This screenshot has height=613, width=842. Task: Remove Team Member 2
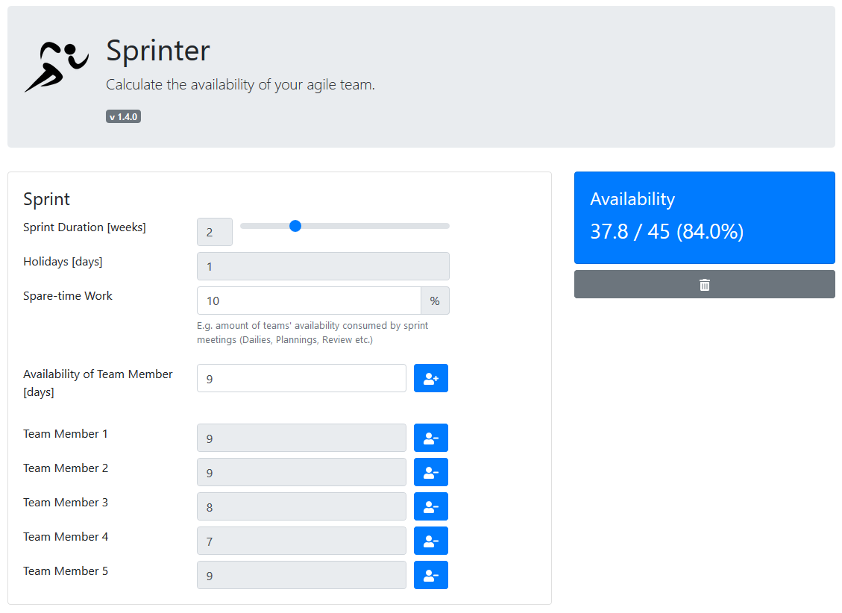click(x=430, y=472)
